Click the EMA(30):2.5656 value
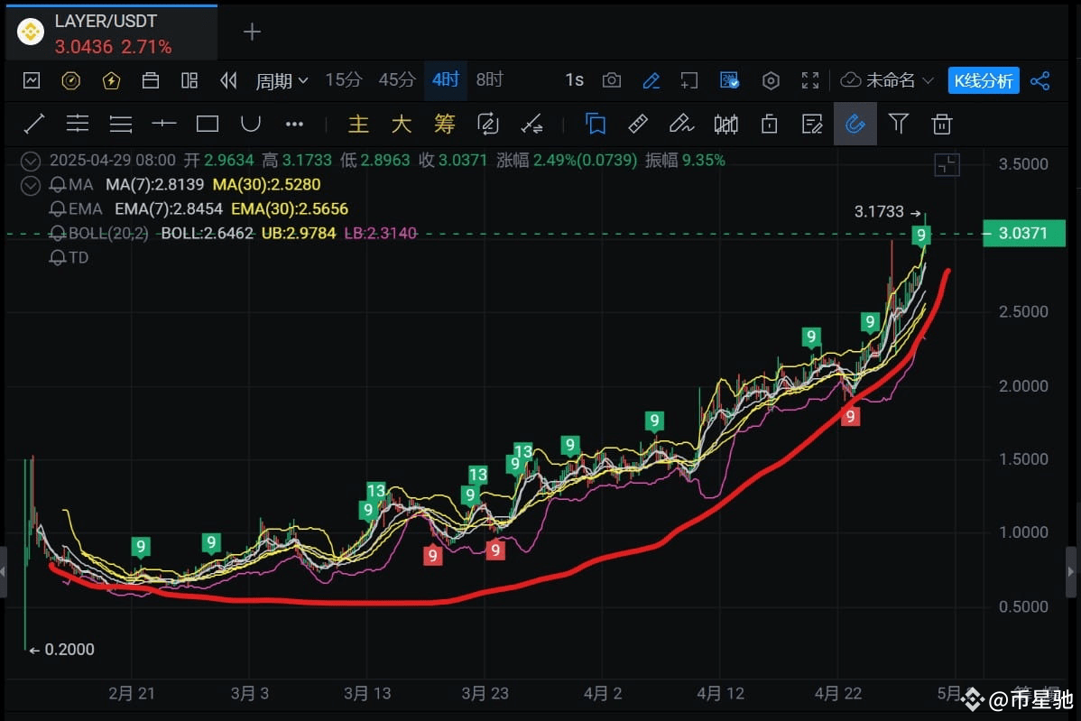Viewport: 1081px width, 721px height. [290, 208]
